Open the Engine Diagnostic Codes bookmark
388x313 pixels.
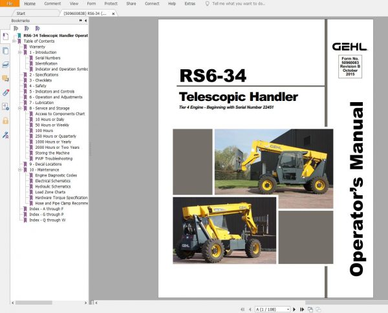pyautogui.click(x=56, y=175)
